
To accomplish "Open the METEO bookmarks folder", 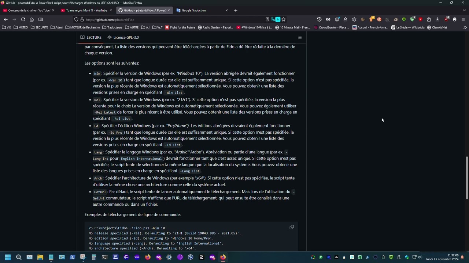I will pos(21,27).
